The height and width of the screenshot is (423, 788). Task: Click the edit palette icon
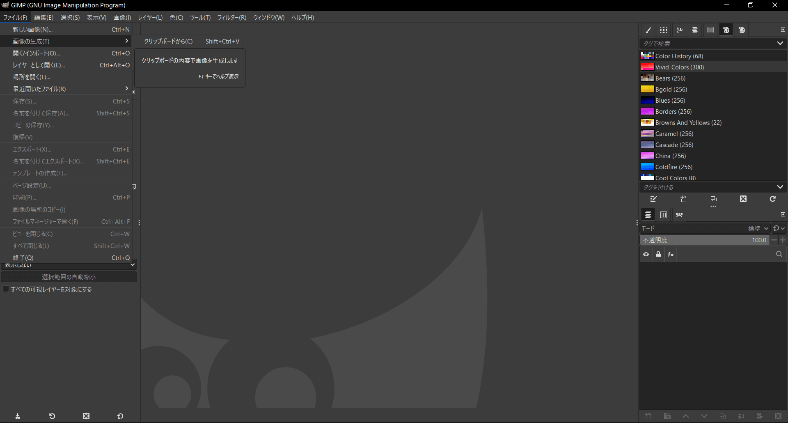click(654, 199)
